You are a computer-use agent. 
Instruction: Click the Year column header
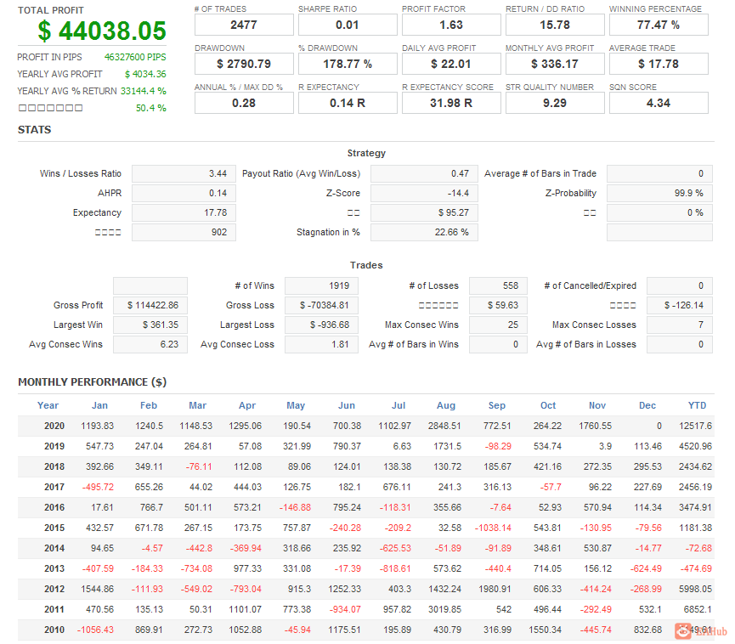(48, 405)
